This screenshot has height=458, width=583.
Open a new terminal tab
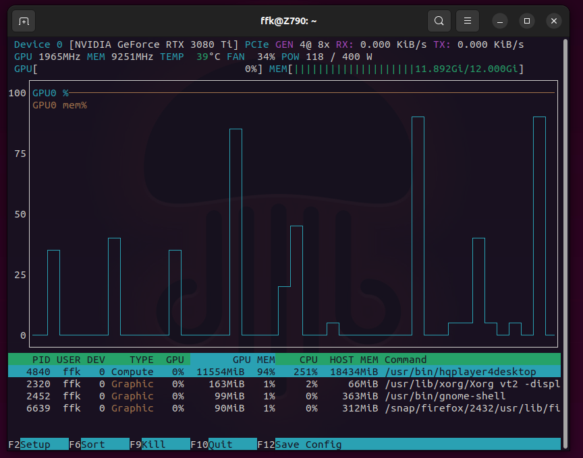click(x=24, y=21)
